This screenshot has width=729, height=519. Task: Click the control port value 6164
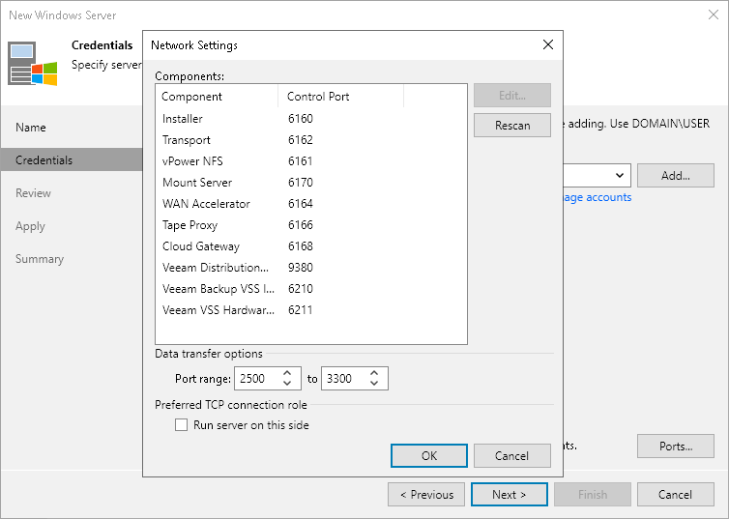point(301,204)
